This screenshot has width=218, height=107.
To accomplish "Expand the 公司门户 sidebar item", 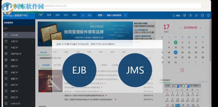I will tap(32, 41).
